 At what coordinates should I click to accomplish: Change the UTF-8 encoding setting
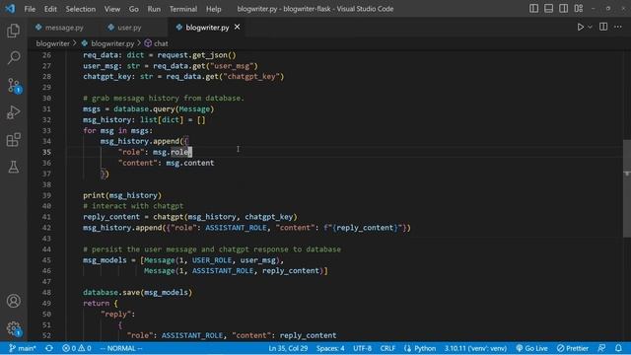click(363, 348)
